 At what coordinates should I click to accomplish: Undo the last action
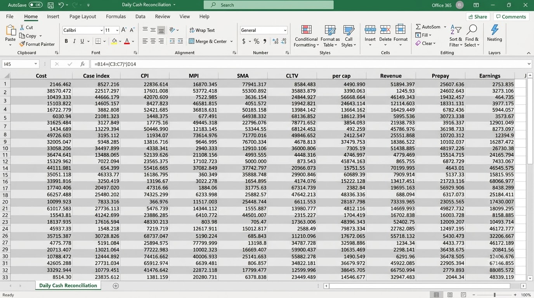(x=61, y=5)
